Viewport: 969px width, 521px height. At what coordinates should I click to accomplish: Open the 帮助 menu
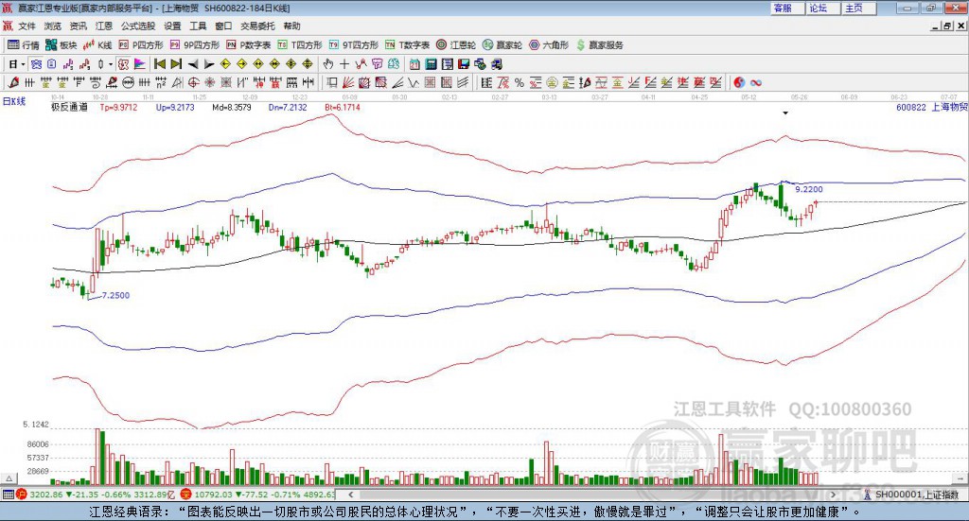click(x=291, y=26)
